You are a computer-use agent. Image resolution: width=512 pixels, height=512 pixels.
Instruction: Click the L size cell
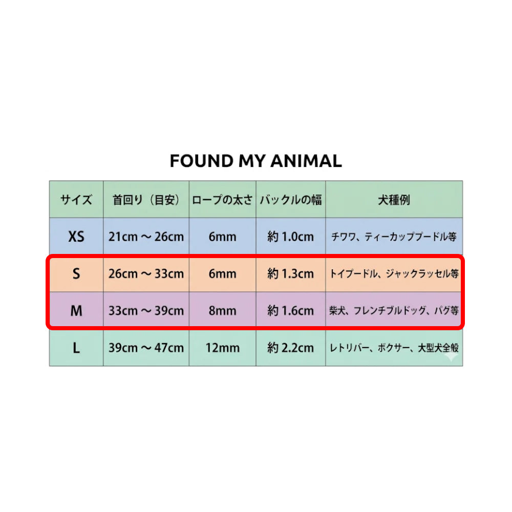click(76, 348)
